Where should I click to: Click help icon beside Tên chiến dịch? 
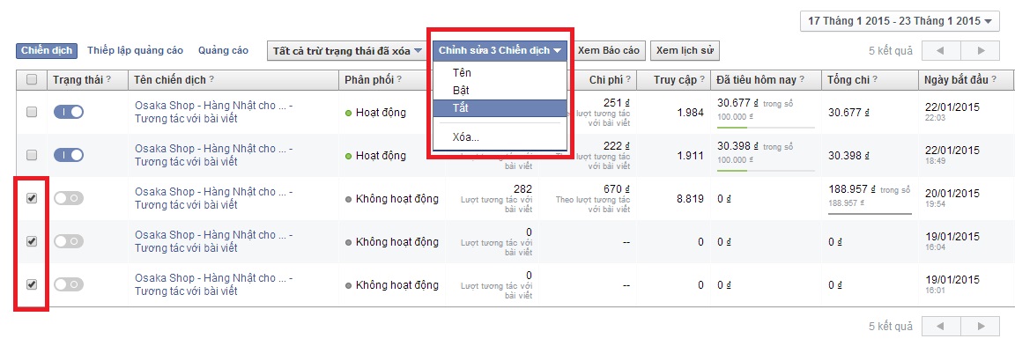[211, 79]
